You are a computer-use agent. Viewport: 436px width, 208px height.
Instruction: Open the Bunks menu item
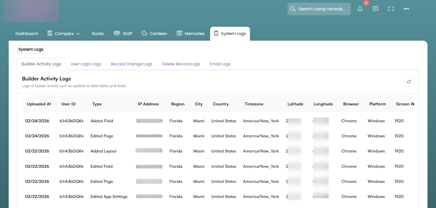[x=98, y=33]
